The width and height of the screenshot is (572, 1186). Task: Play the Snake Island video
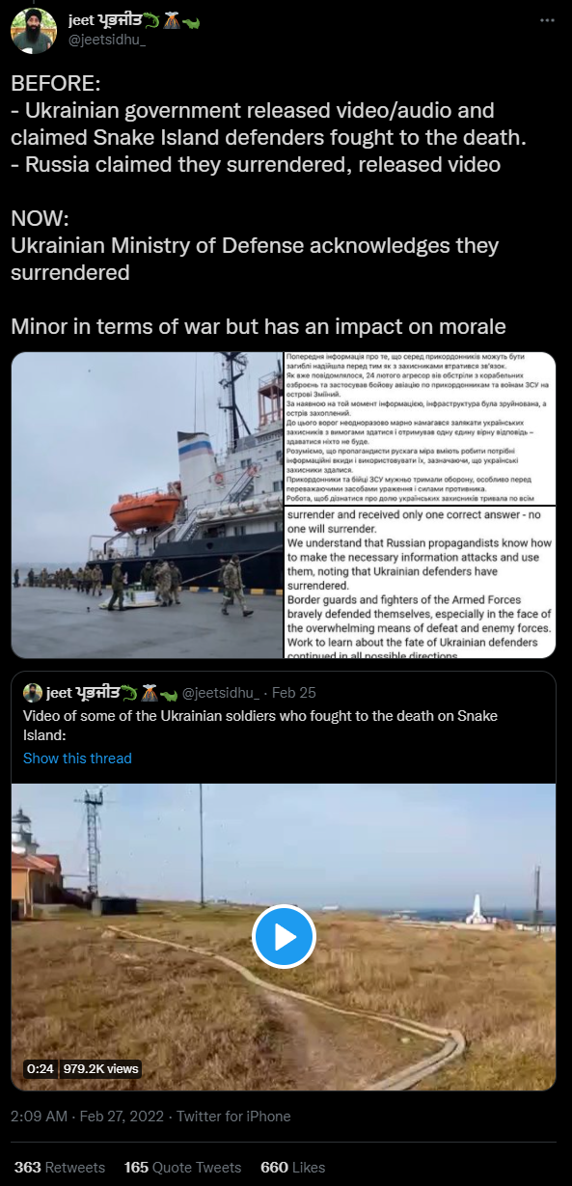point(284,936)
